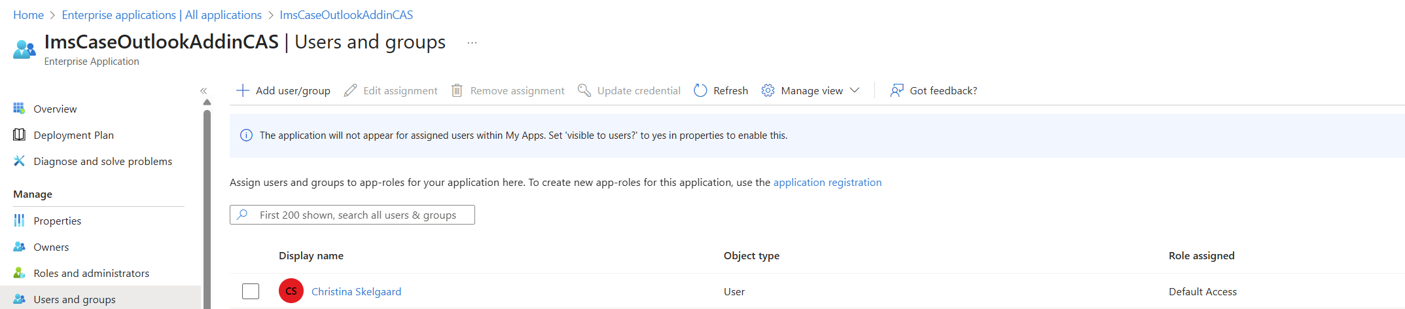Viewport: 1405px width, 309px height.
Task: Click the Edit assignment pencil icon
Action: (x=350, y=90)
